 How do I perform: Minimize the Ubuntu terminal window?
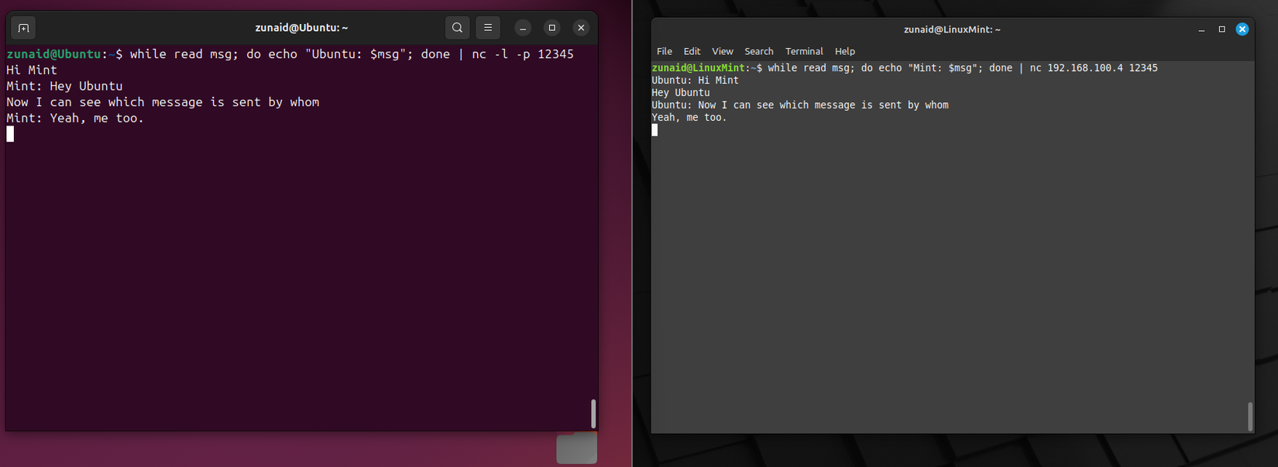[x=523, y=28]
